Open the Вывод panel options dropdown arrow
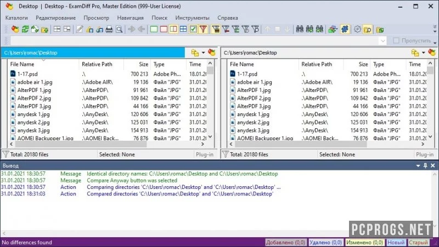 (x=418, y=166)
